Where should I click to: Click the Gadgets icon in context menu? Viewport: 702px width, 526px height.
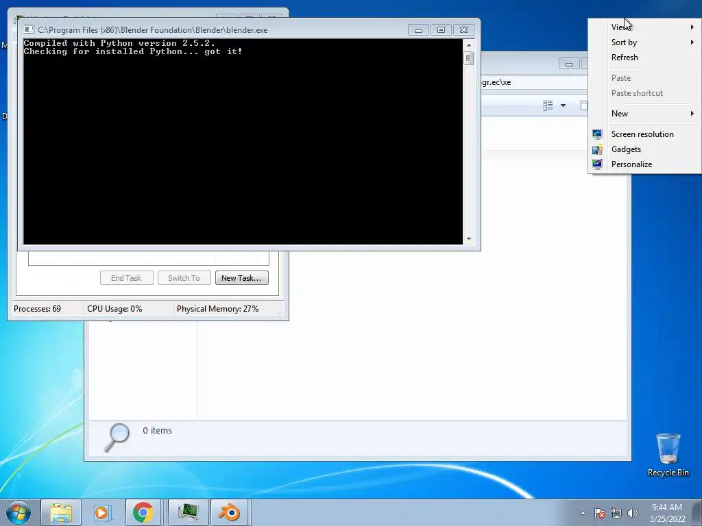pos(597,149)
